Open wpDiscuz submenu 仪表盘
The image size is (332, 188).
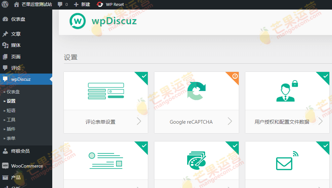[x=13, y=92]
